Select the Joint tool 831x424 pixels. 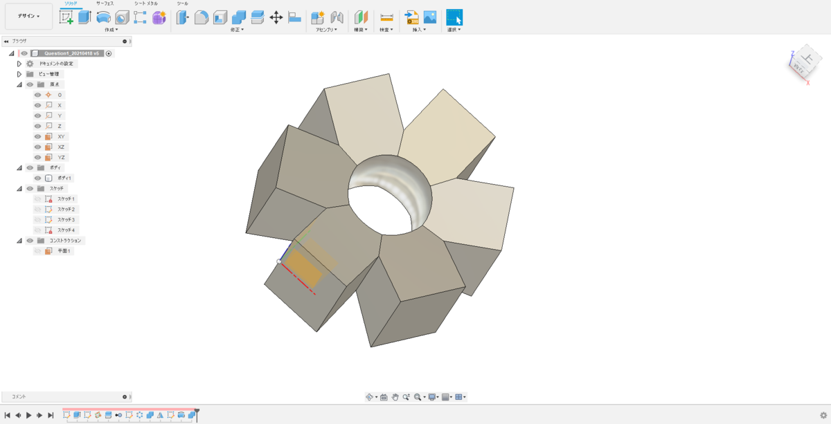[337, 17]
